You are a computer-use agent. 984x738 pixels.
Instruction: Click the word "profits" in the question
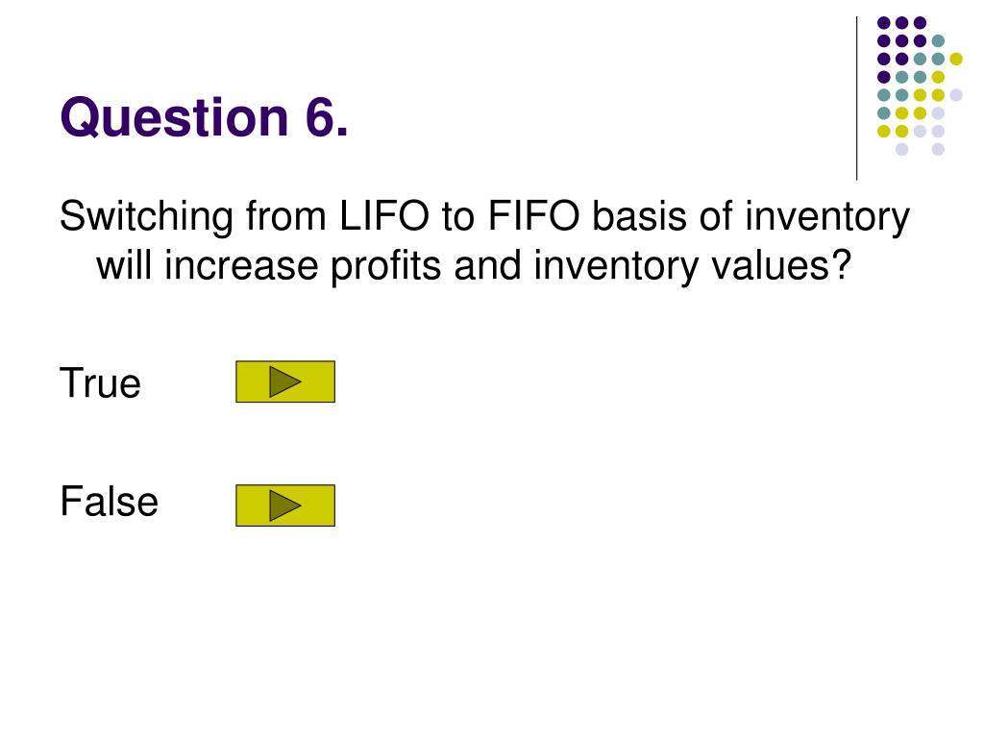tap(386, 267)
